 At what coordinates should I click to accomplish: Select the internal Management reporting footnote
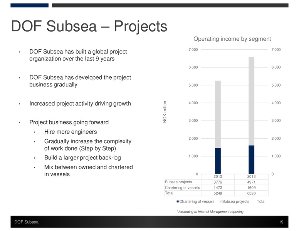(210, 212)
